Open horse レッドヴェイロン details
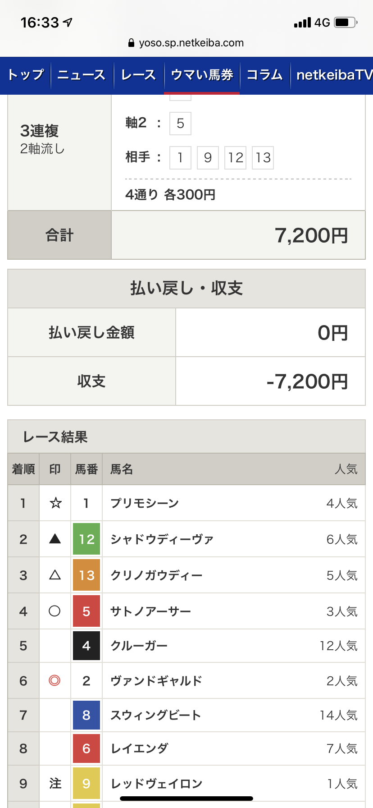 pos(157,784)
